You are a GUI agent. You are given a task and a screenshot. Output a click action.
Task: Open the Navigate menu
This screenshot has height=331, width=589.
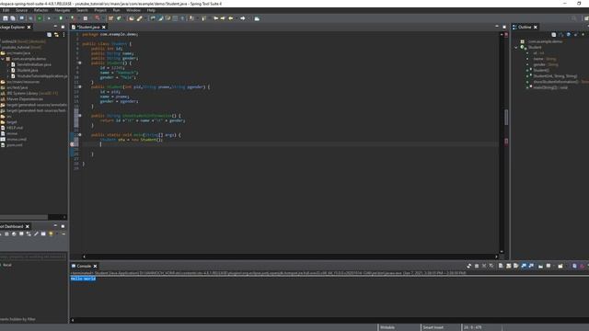point(63,10)
